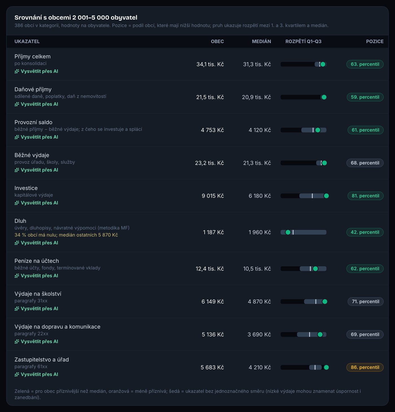
Task: Click the range bar in the Provozní saldo row
Action: [303, 130]
